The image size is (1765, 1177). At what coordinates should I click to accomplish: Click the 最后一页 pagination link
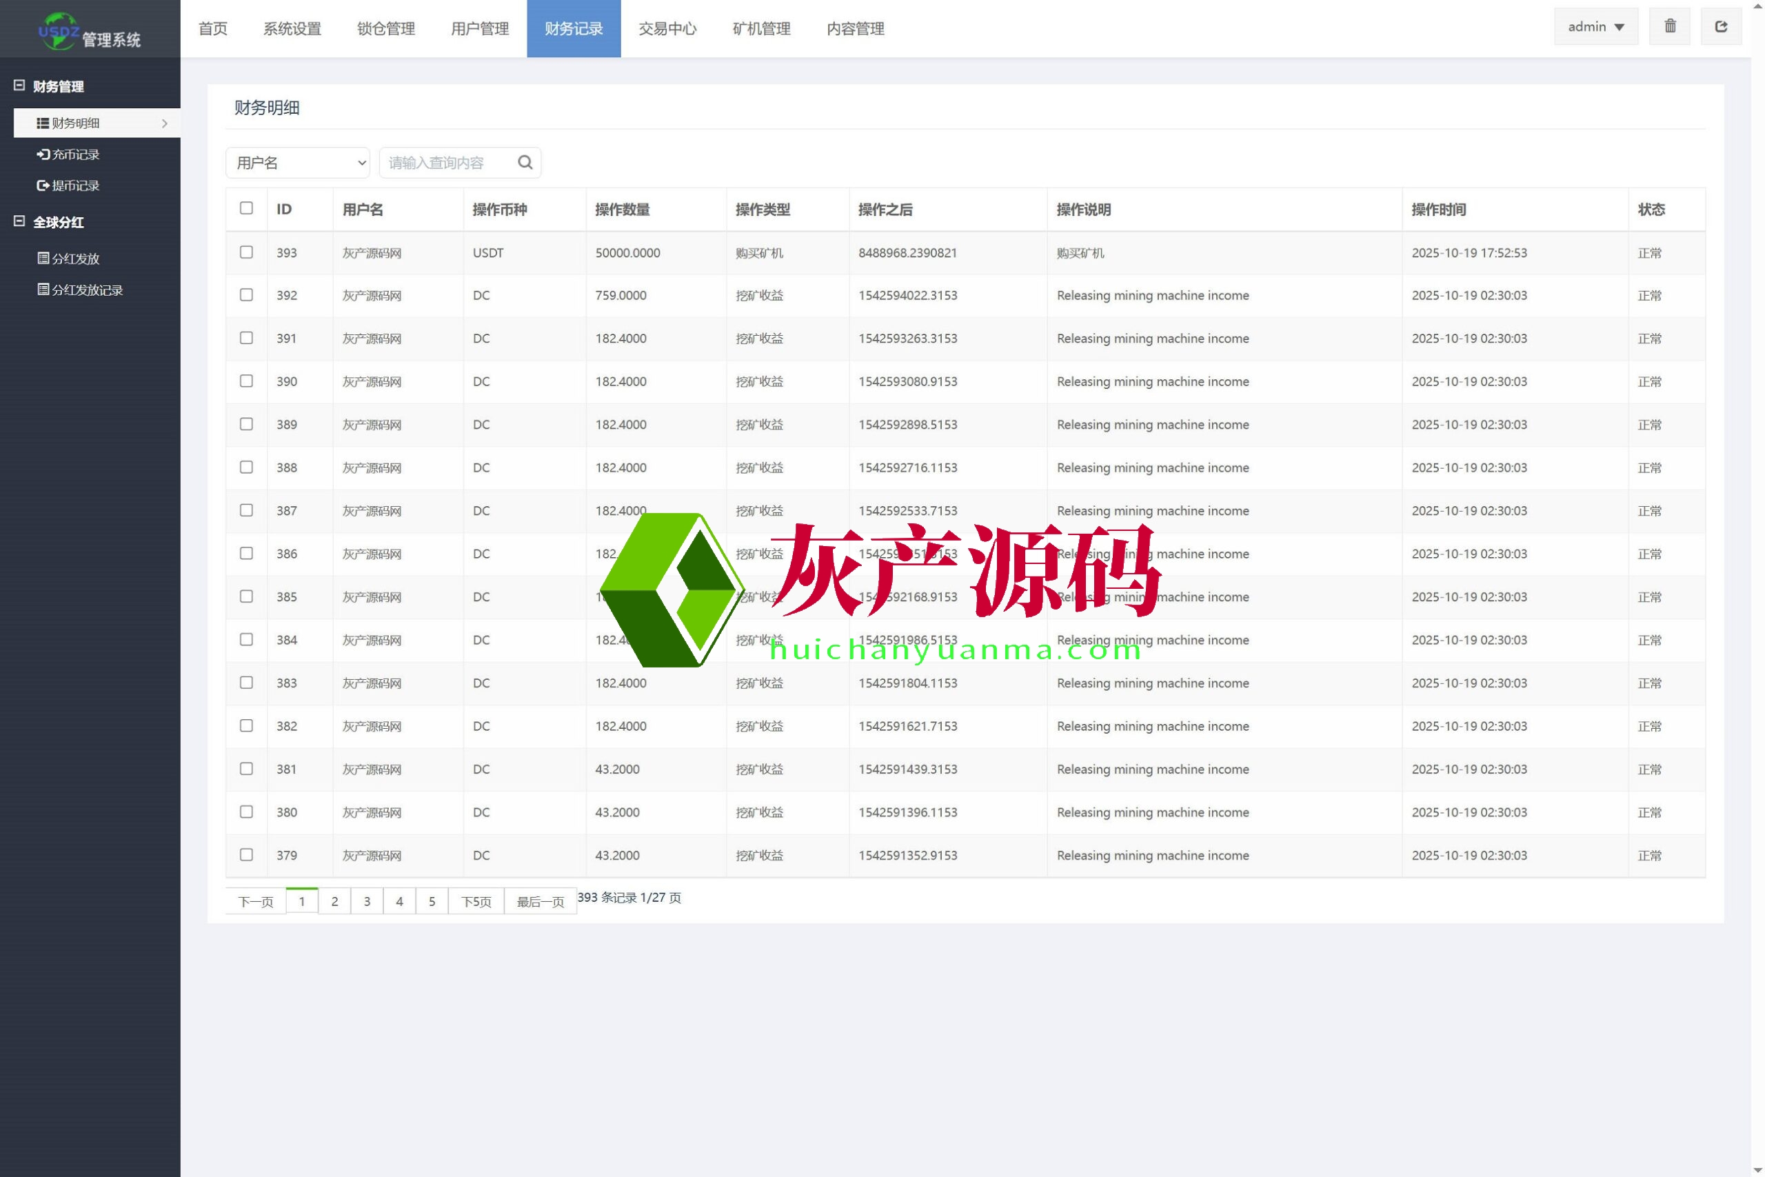point(540,901)
